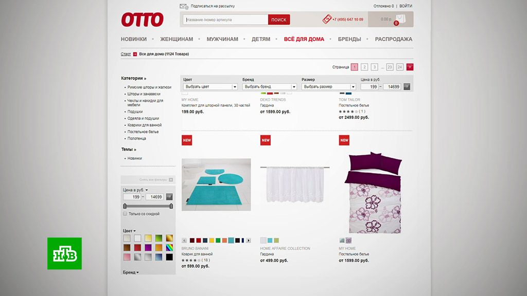Apply sidebar price filter button

click(x=169, y=197)
